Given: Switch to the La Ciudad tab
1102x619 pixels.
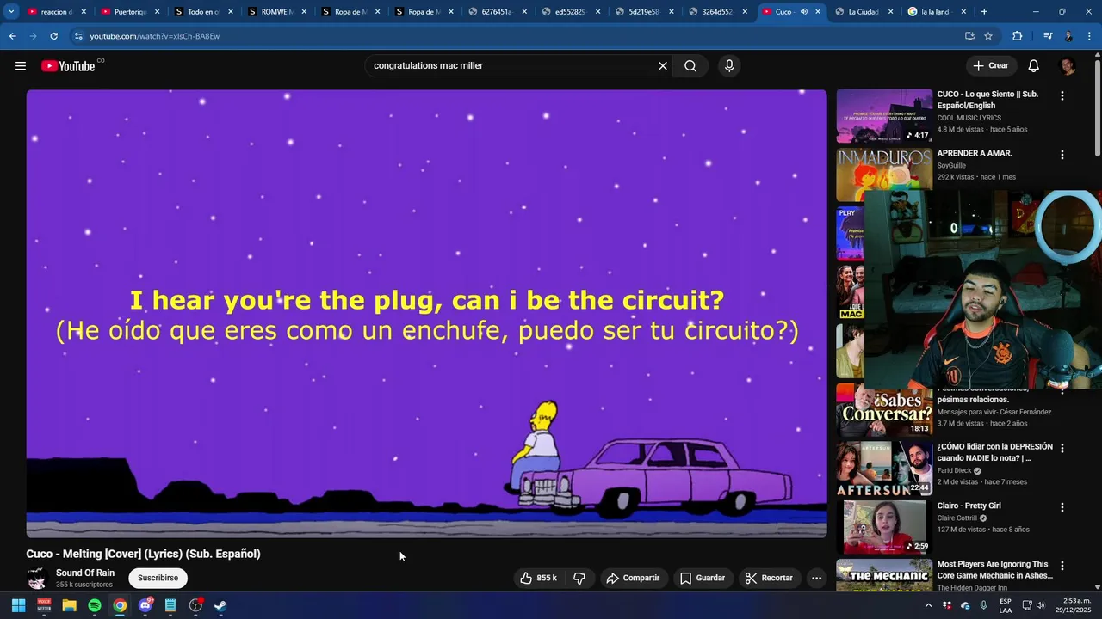Looking at the screenshot, I should tap(864, 12).
